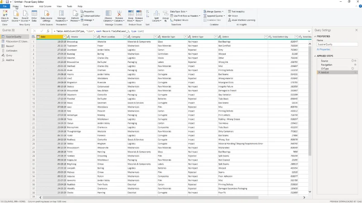
Task: Click the Remove Columns icon
Action: click(119, 14)
